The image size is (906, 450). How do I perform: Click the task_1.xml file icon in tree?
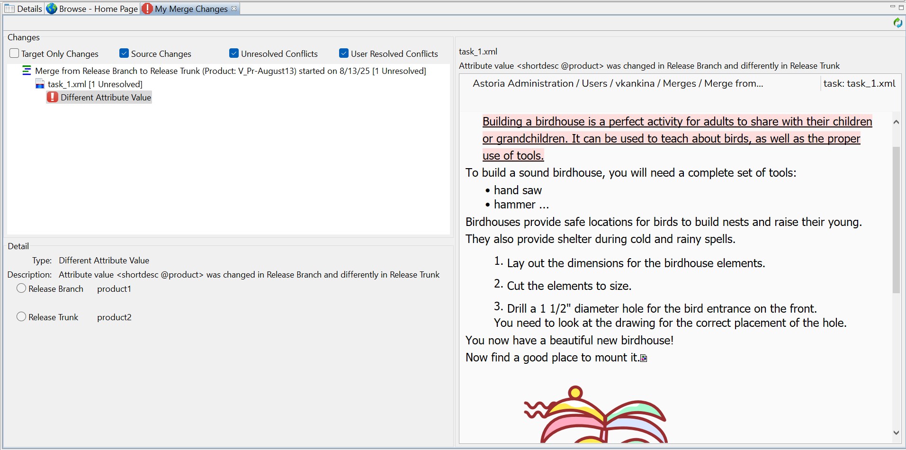[40, 84]
